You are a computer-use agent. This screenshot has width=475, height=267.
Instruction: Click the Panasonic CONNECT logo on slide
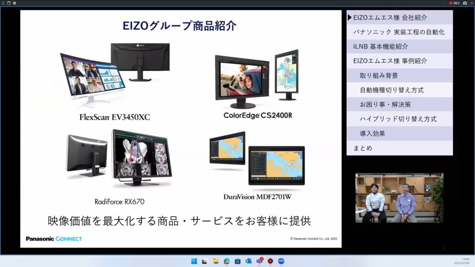click(x=54, y=239)
